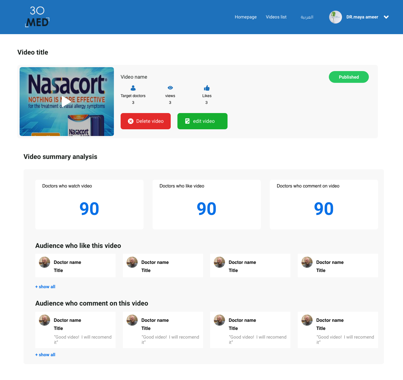
Task: Click second doctor avatar in comments section
Action: [132, 320]
